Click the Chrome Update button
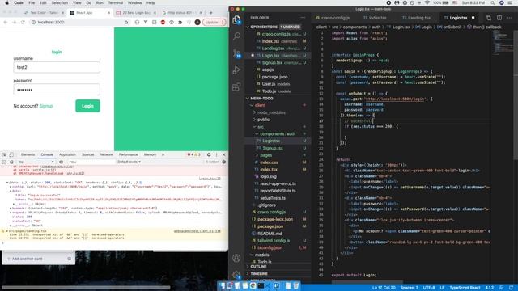 pyautogui.click(x=214, y=22)
